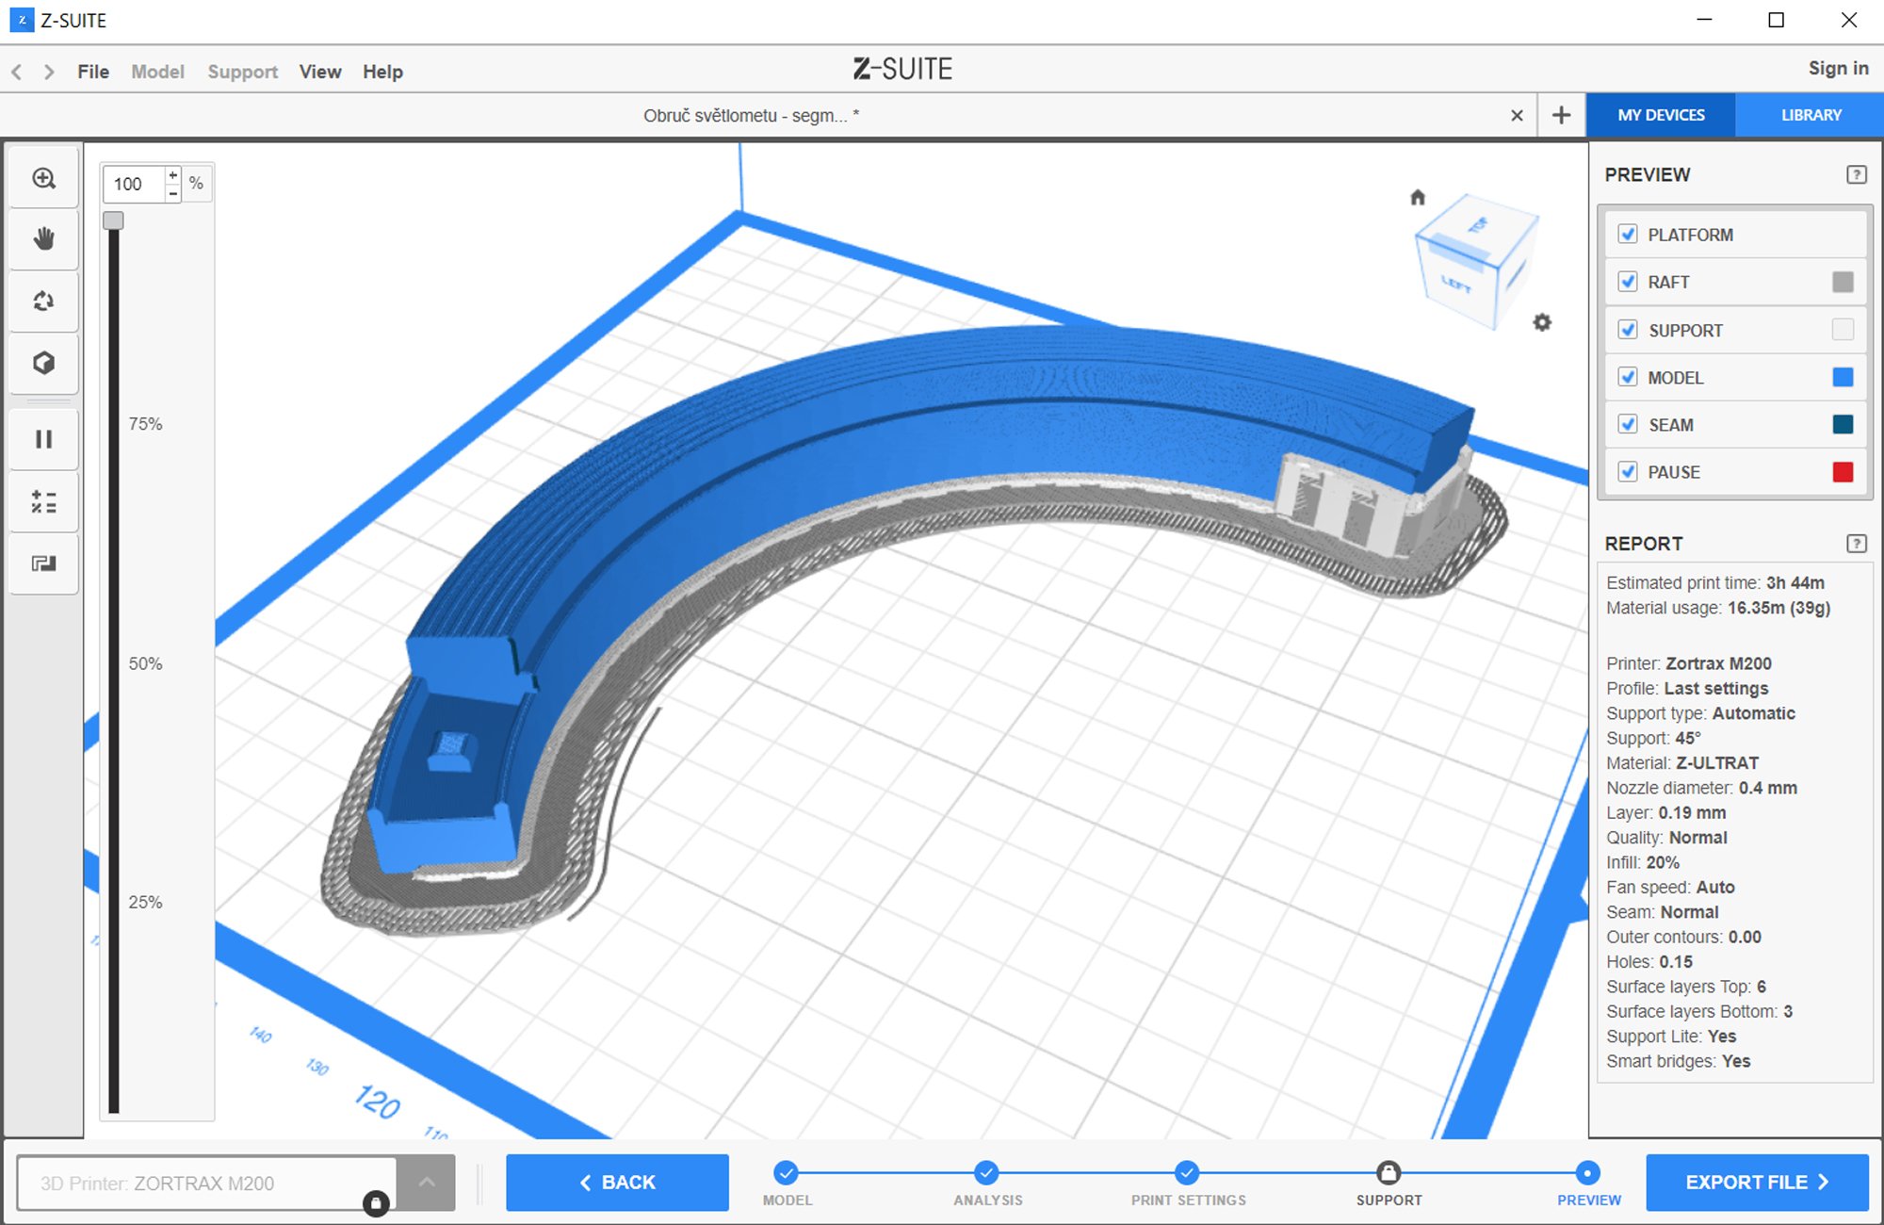The image size is (1884, 1225).
Task: Increase layer percentage with plus stepper
Action: coord(173,175)
